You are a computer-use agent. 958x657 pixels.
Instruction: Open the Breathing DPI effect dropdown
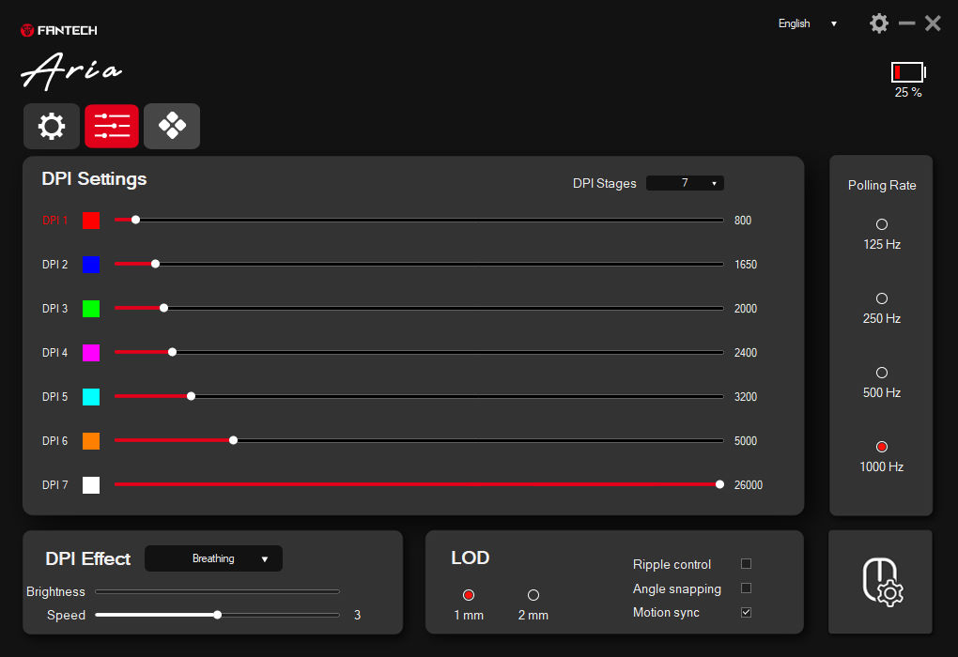coord(213,558)
